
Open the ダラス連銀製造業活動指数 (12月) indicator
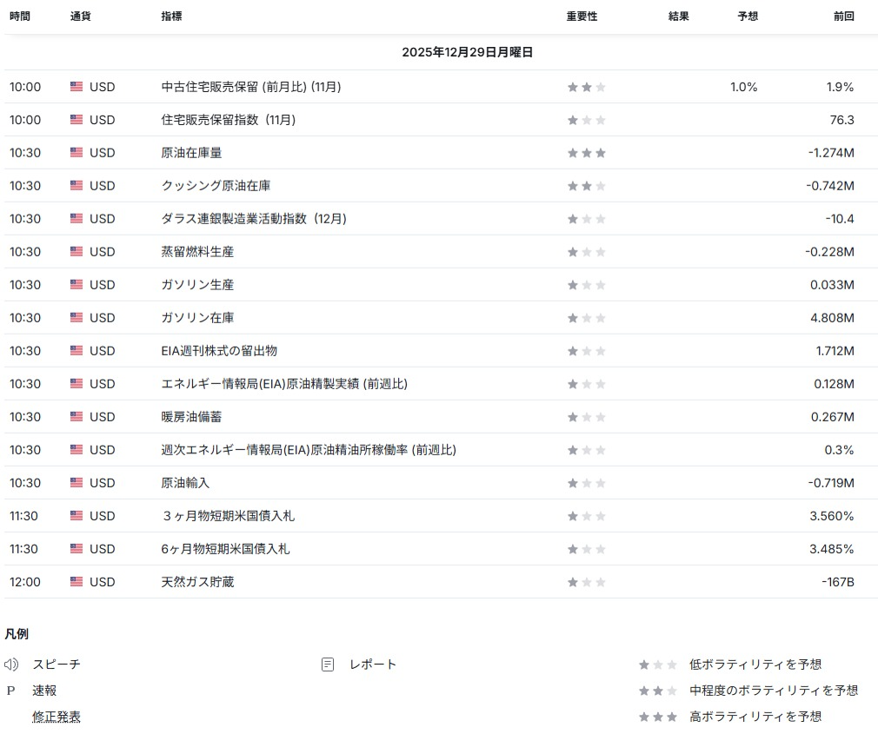254,219
